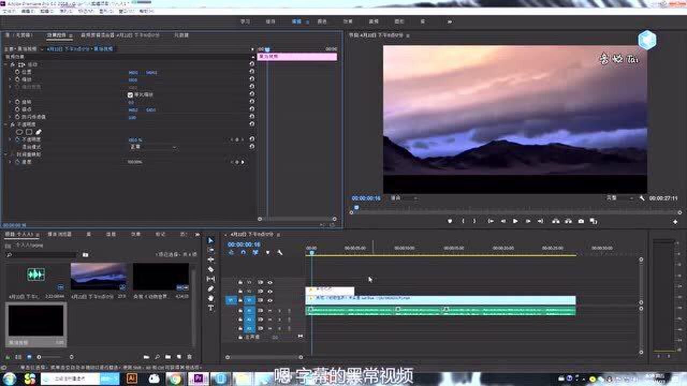Toggle Linked Selection in timeline header
Viewport: 687px width, 386px height.
(255, 253)
